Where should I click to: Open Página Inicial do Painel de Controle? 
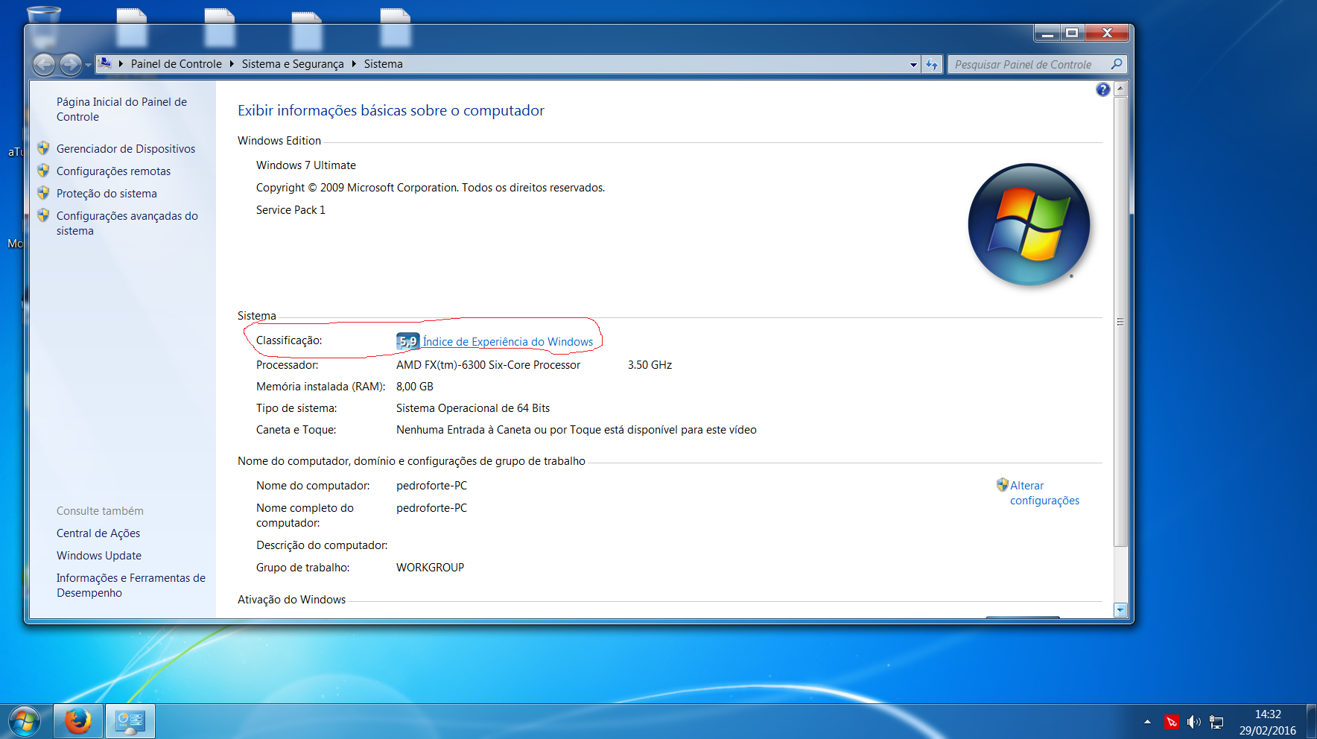coord(121,110)
